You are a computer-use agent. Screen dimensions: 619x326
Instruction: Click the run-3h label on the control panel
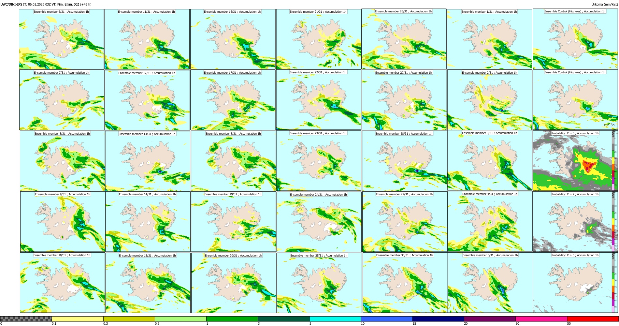pyautogui.click(x=609, y=125)
